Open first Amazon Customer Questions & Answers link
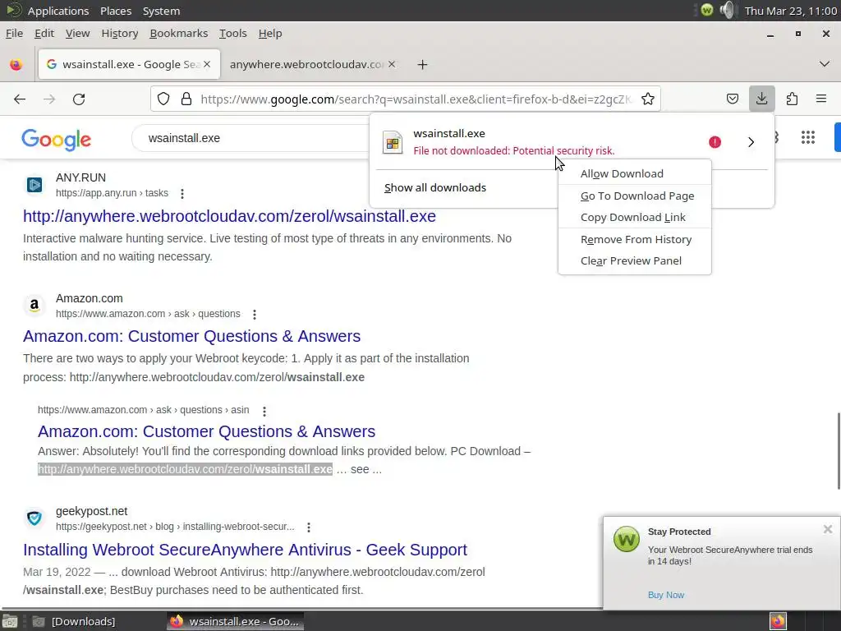This screenshot has height=631, width=841. 191,336
